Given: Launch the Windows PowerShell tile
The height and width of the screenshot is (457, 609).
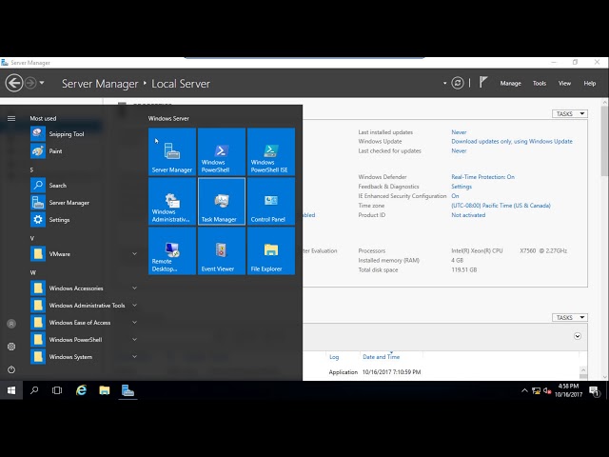Looking at the screenshot, I should click(222, 152).
